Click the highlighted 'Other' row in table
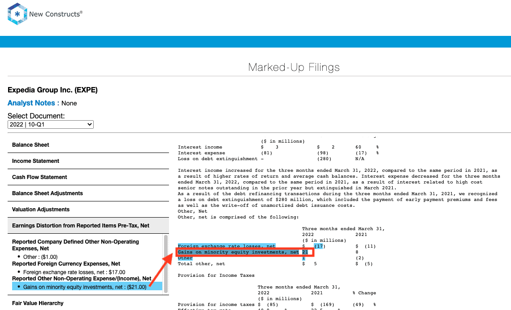The image size is (511, 310). (x=185, y=258)
